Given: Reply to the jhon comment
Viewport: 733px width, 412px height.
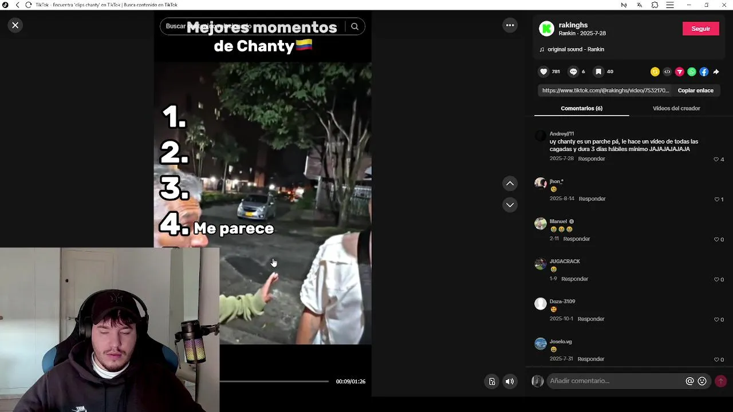Looking at the screenshot, I should (x=592, y=199).
